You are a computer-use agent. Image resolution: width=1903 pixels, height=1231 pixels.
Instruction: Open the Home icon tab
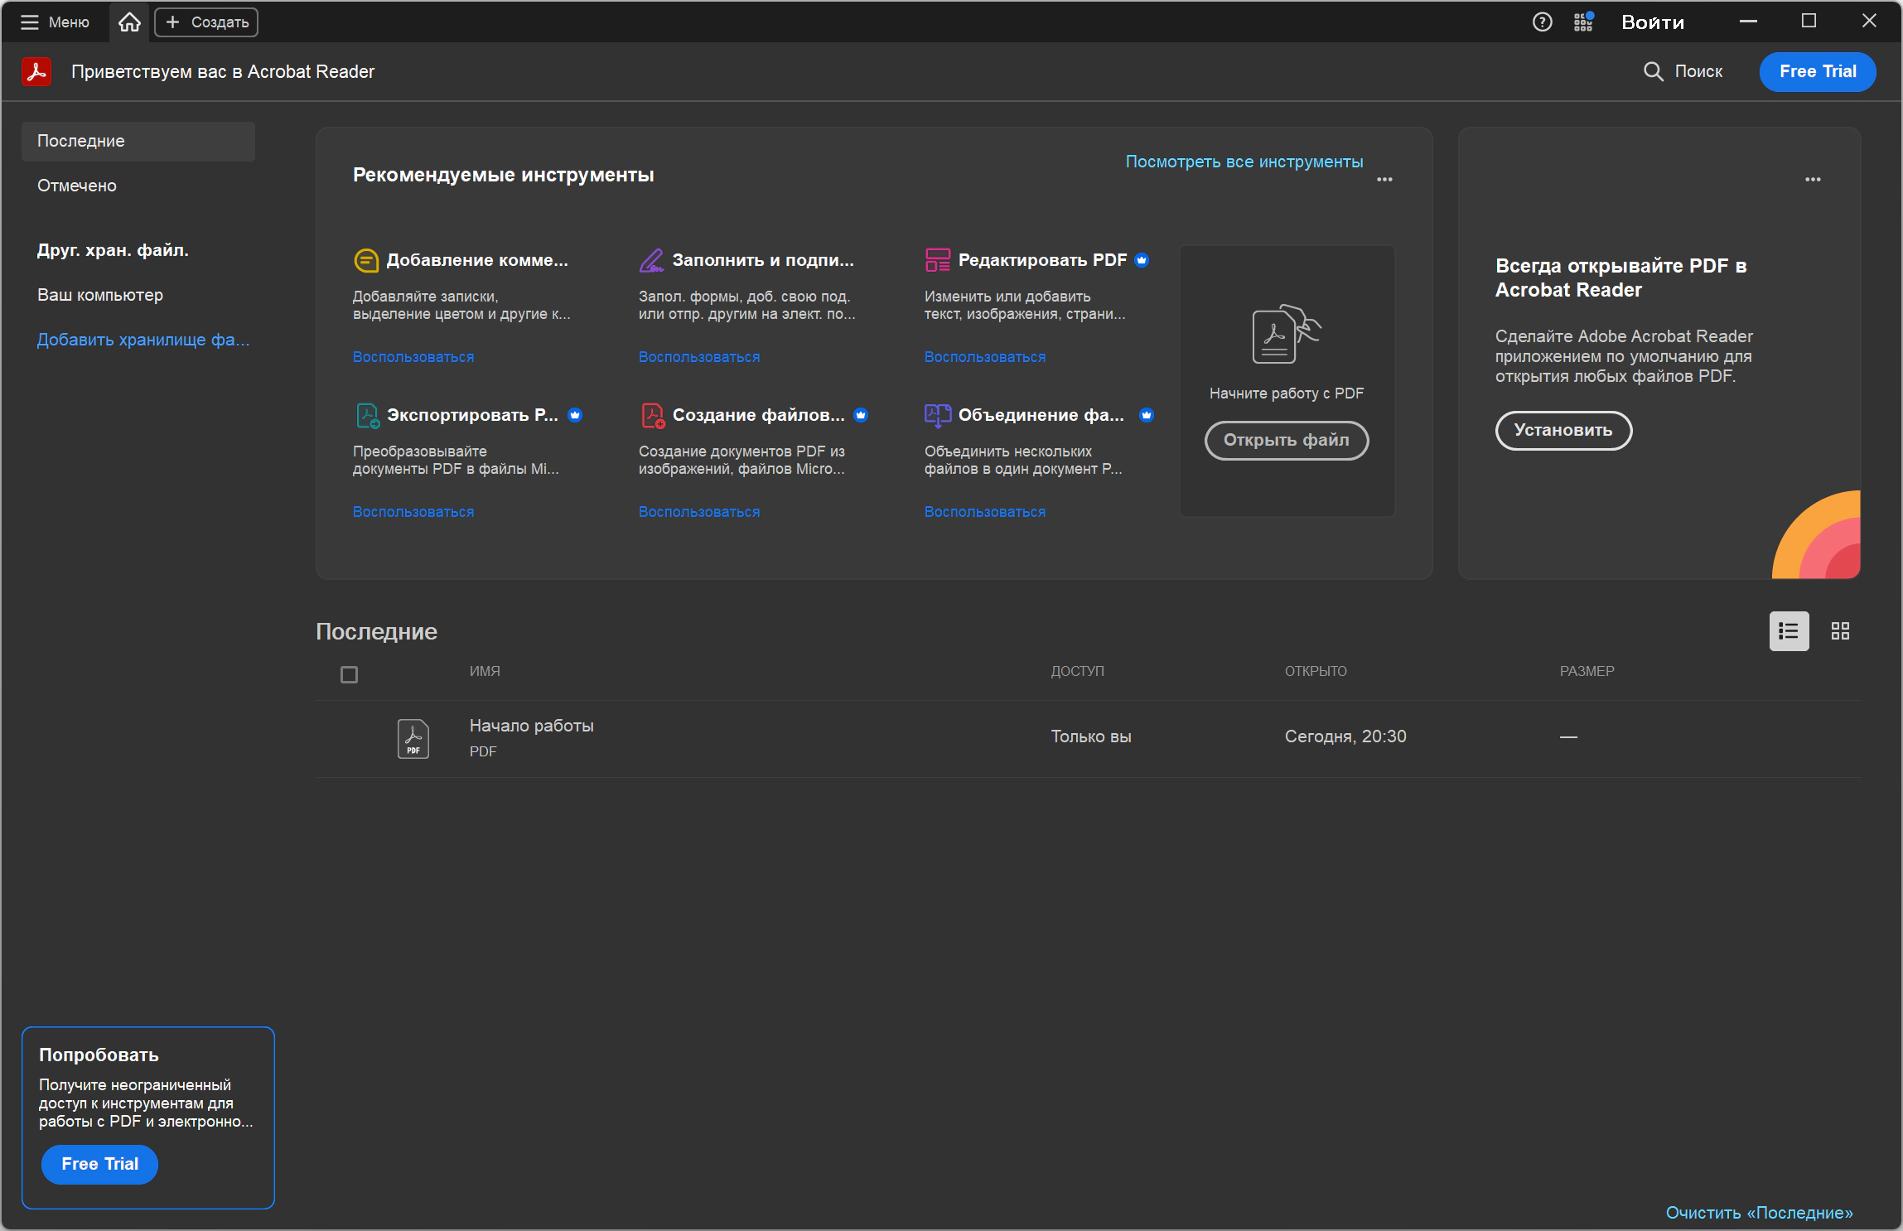pyautogui.click(x=129, y=22)
